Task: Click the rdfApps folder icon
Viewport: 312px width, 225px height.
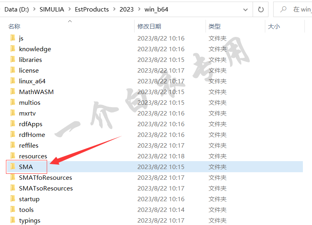Action: coord(13,124)
